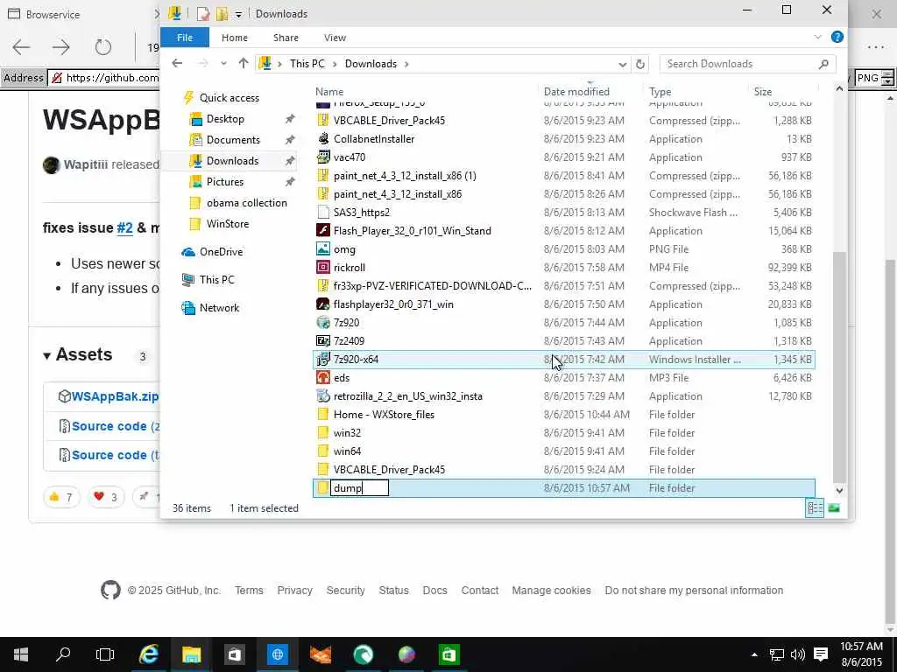
Task: Open Documents in navigation pane
Action: [x=233, y=140]
